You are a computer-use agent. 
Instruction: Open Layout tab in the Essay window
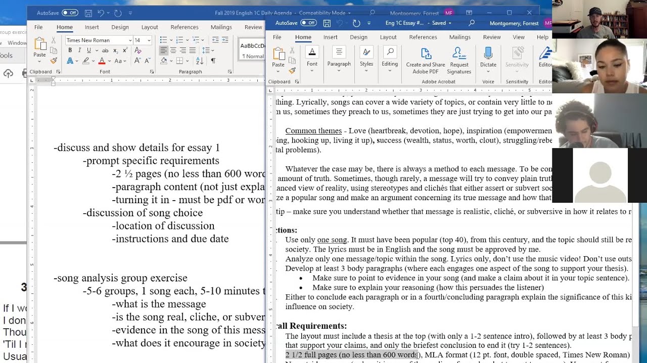coord(388,37)
